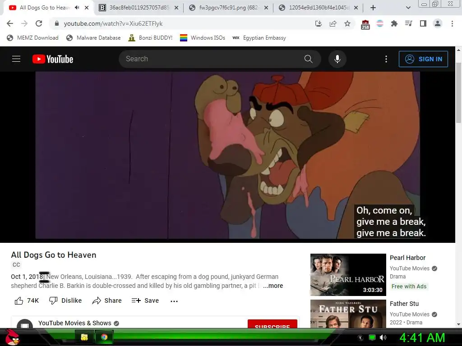The image size is (462, 346).
Task: Open the Bonzi BUDDY! bookmark
Action: click(150, 38)
